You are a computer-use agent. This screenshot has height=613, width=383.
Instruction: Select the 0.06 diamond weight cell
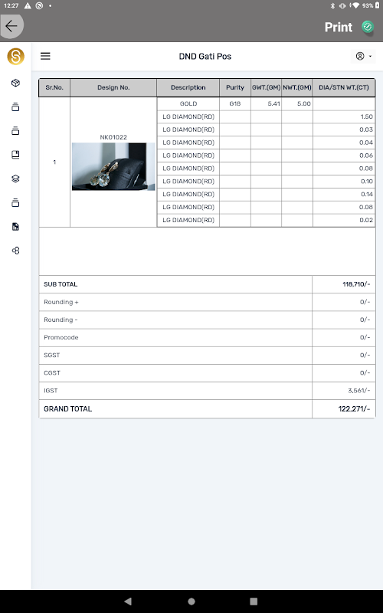click(x=344, y=156)
